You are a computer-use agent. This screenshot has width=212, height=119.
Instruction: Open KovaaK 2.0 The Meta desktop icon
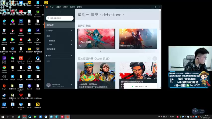(x=21, y=60)
